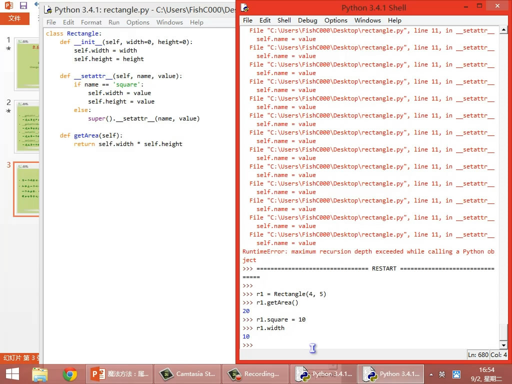The width and height of the screenshot is (512, 384).
Task: Click the IME language indicator in tray
Action: [x=442, y=374]
